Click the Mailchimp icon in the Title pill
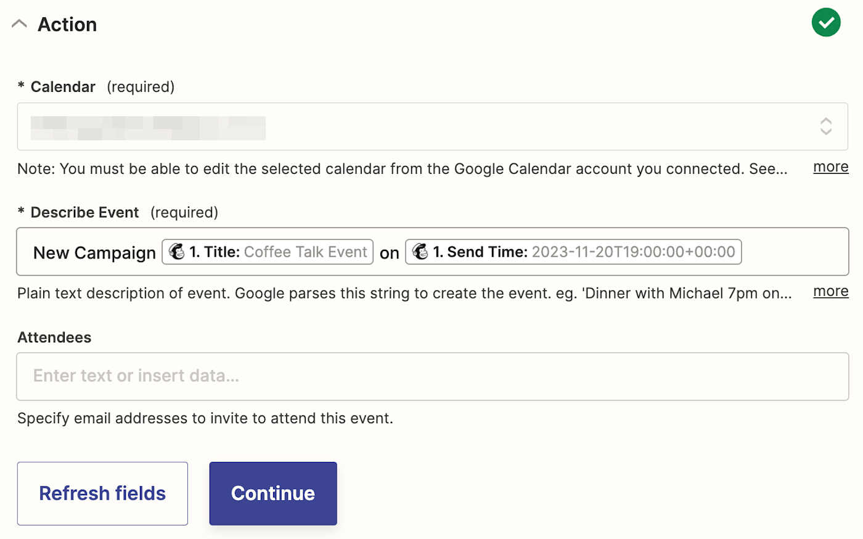The image size is (863, 539). 177,252
